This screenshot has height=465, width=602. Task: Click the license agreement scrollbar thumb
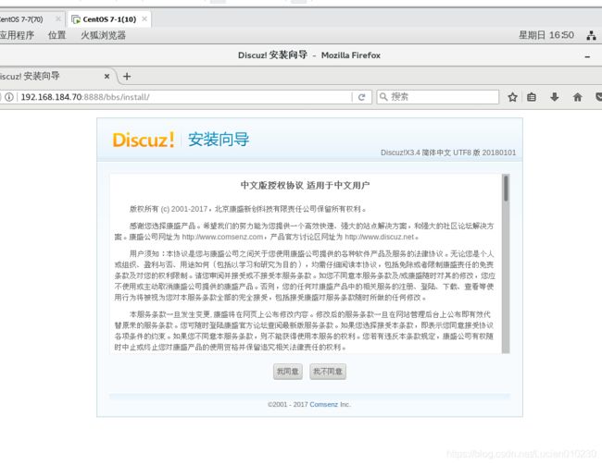point(506,189)
